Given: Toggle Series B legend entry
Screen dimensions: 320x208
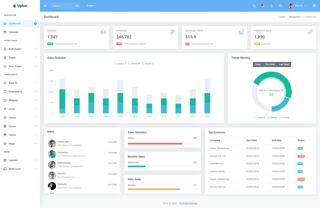Looking at the screenshot, I should click(x=134, y=64).
